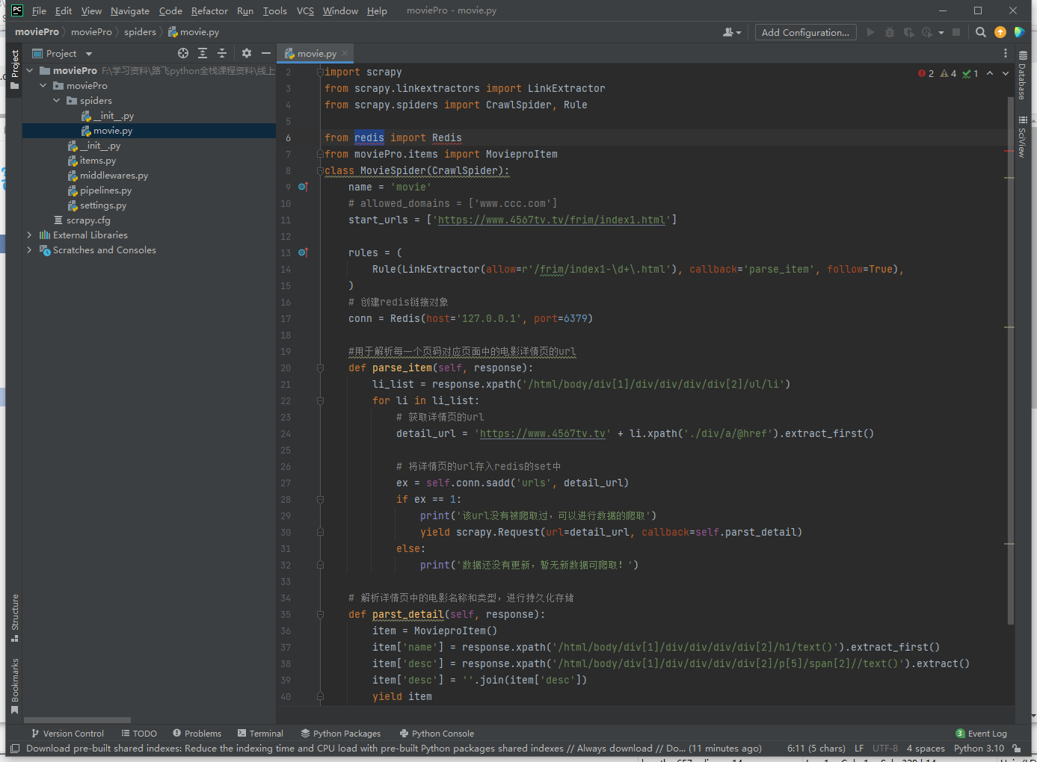Toggle the Structure tool window

click(x=14, y=617)
